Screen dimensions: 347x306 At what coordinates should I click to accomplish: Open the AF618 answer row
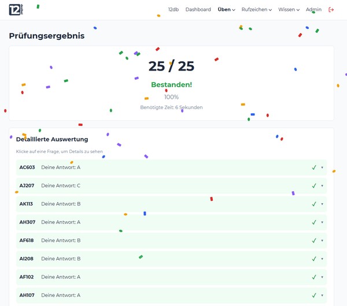click(x=168, y=240)
